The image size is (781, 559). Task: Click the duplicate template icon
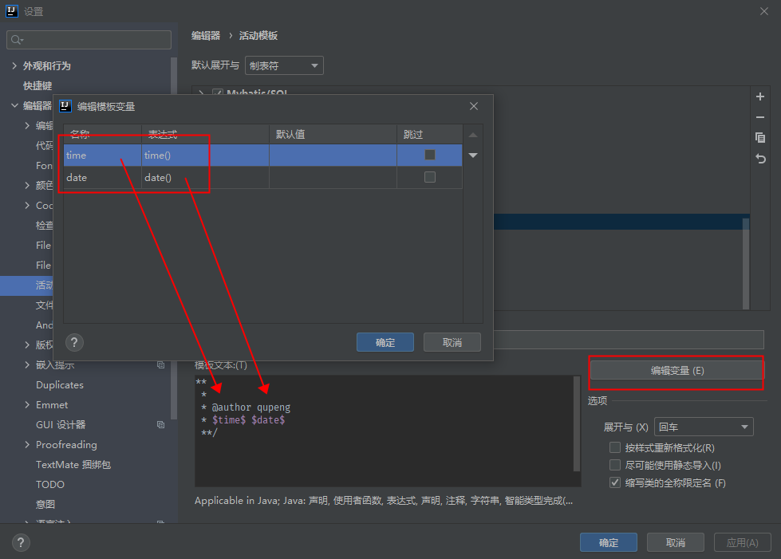coord(760,137)
